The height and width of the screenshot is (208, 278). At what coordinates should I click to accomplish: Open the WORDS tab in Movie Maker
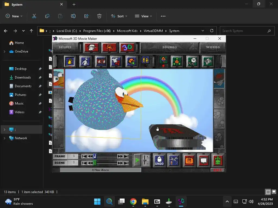213,47
